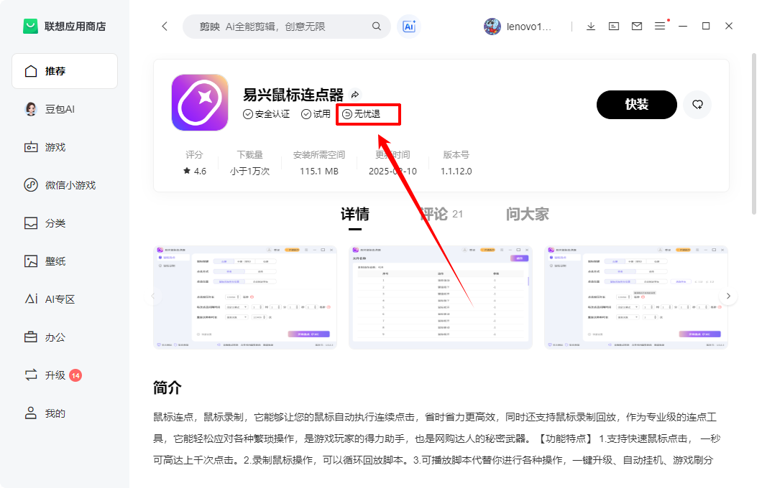Open the second app screenshot thumbnail
This screenshot has height=488, width=762.
tap(440, 297)
